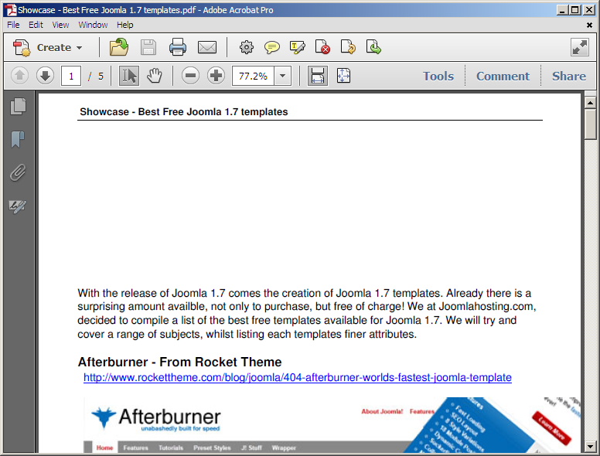Open the Window menu

pyautogui.click(x=93, y=25)
